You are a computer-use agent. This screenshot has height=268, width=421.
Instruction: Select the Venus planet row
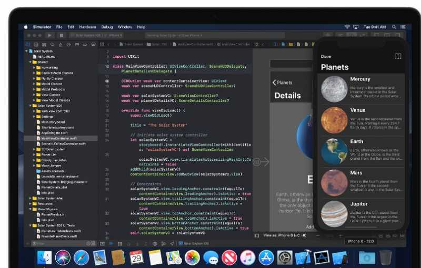tap(361, 120)
